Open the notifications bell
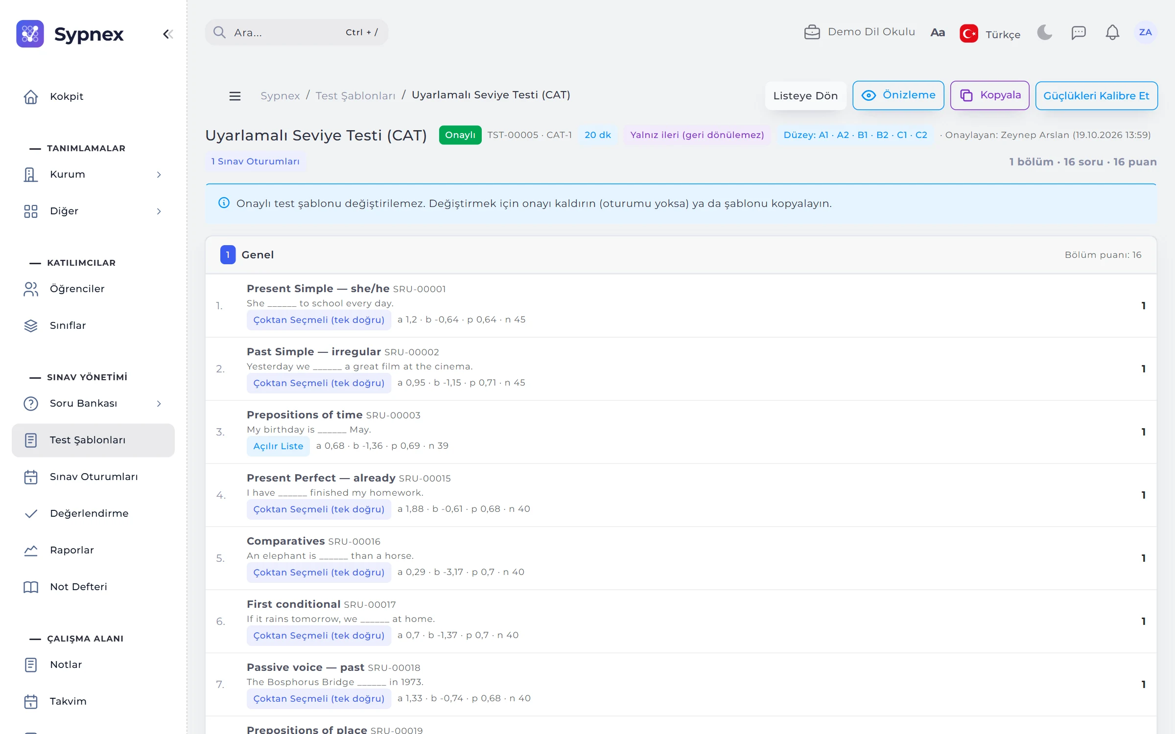Image resolution: width=1175 pixels, height=734 pixels. pos(1112,33)
